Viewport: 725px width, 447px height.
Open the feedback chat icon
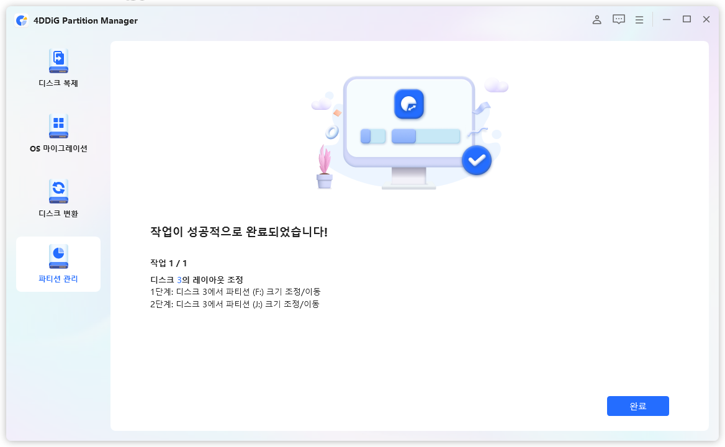618,19
